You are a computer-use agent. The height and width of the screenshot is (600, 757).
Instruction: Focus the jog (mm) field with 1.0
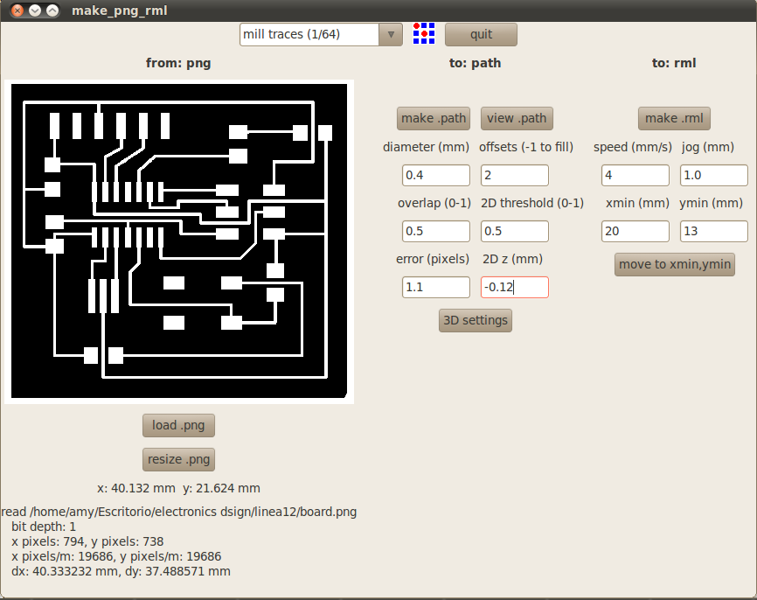pos(714,175)
